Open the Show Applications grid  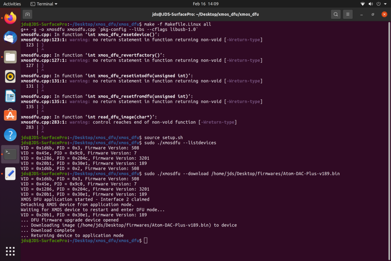10,251
